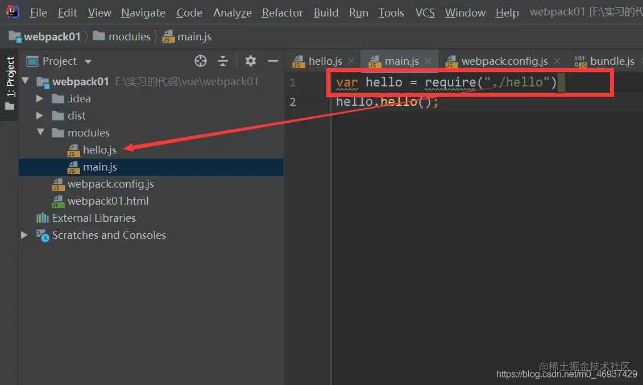Click the hello.js tab file icon
Screen dimensions: 643x385
[x=298, y=61]
